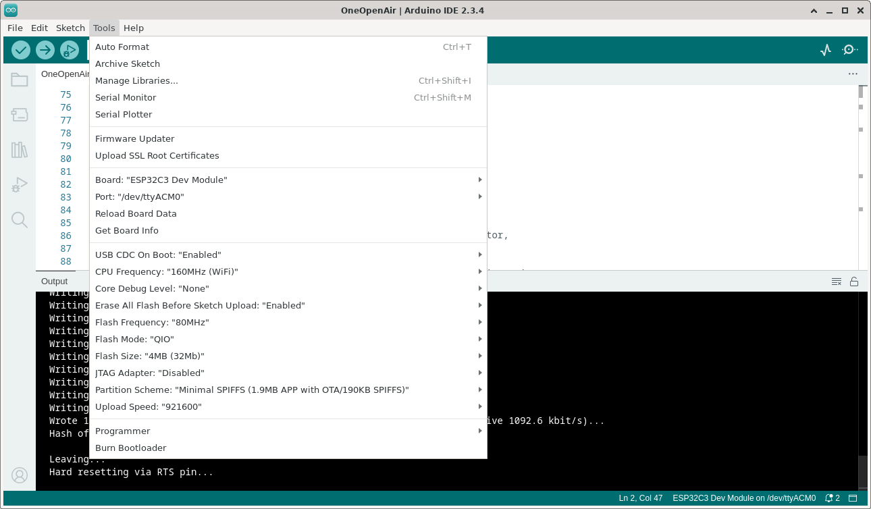The height and width of the screenshot is (509, 871).
Task: Open the Serial Plotter toolbar icon
Action: pos(826,50)
